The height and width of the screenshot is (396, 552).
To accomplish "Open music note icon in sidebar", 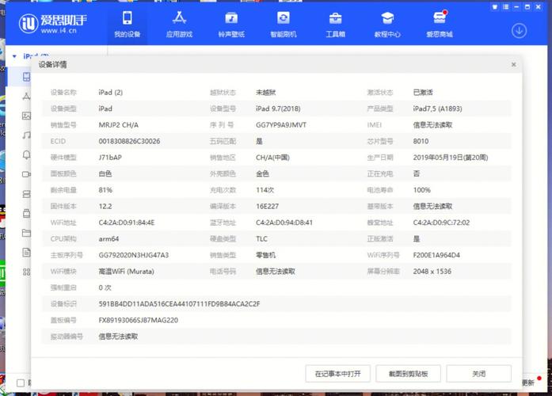I will (26, 135).
